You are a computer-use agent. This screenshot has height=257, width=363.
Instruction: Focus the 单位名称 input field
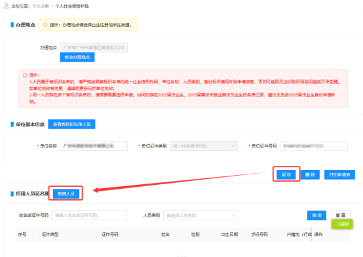click(94, 146)
